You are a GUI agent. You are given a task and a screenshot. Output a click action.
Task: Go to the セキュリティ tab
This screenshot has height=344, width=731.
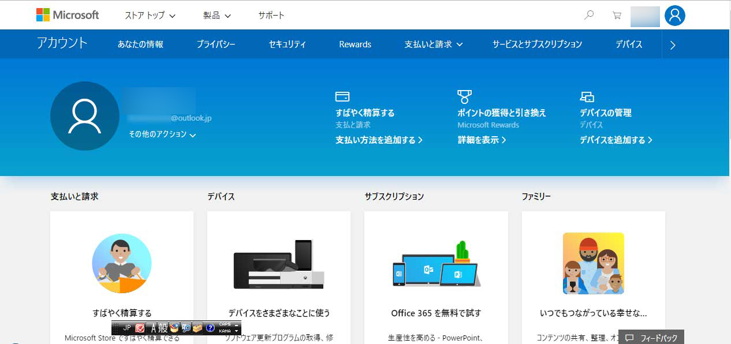point(287,44)
